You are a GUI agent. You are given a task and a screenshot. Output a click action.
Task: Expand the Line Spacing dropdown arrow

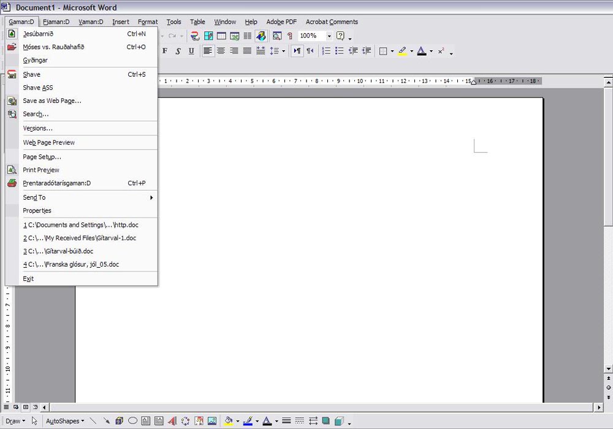pos(283,51)
